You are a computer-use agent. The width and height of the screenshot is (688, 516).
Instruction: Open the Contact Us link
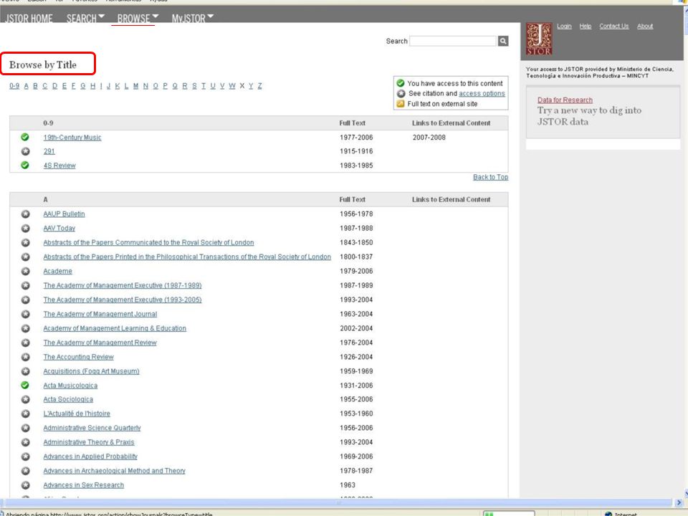(614, 27)
